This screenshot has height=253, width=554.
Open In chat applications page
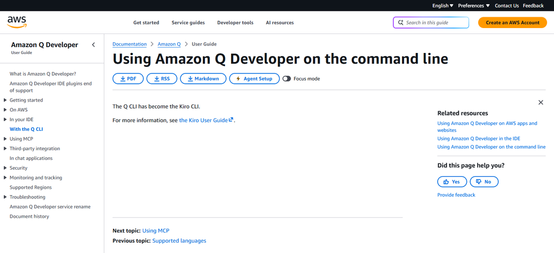click(x=31, y=158)
